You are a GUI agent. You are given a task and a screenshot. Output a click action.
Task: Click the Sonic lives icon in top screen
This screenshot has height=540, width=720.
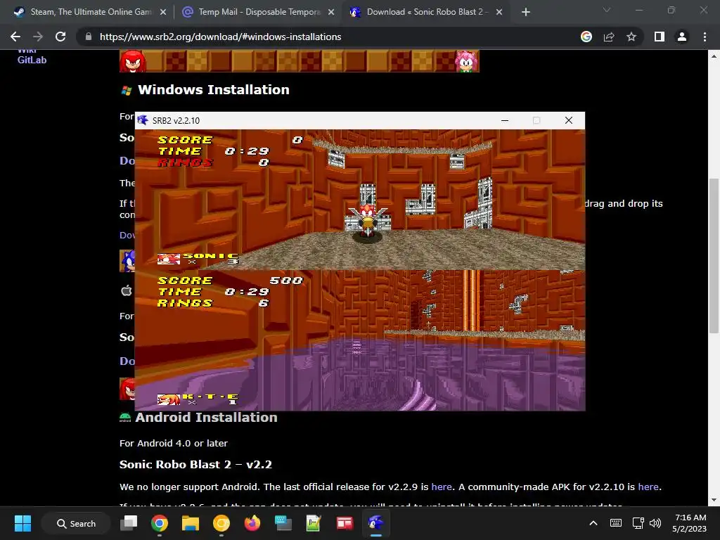coord(169,259)
